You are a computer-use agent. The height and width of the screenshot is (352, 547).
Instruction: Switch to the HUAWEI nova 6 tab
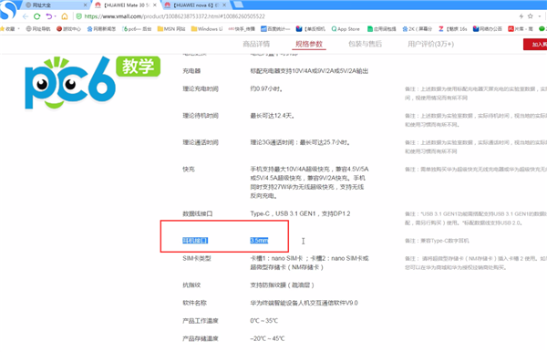pos(196,5)
